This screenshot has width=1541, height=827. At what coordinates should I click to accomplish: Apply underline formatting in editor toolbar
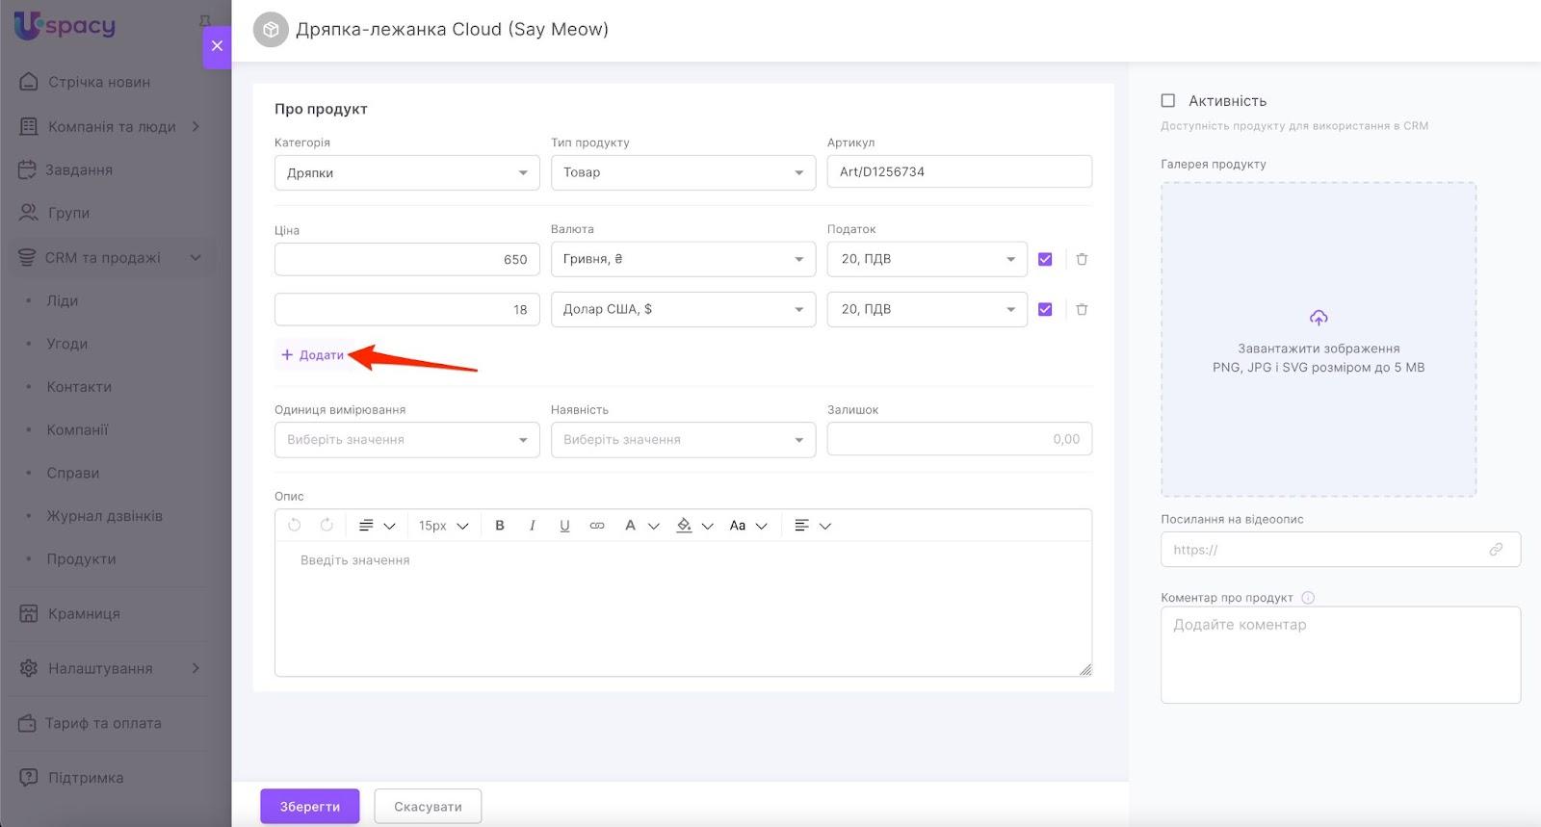pyautogui.click(x=564, y=526)
